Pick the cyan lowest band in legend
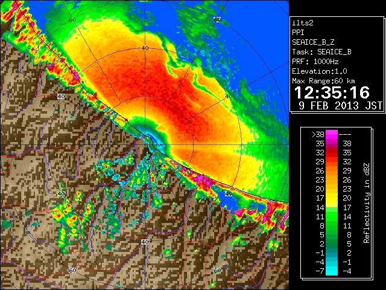This screenshot has width=386, height=290. (x=332, y=271)
